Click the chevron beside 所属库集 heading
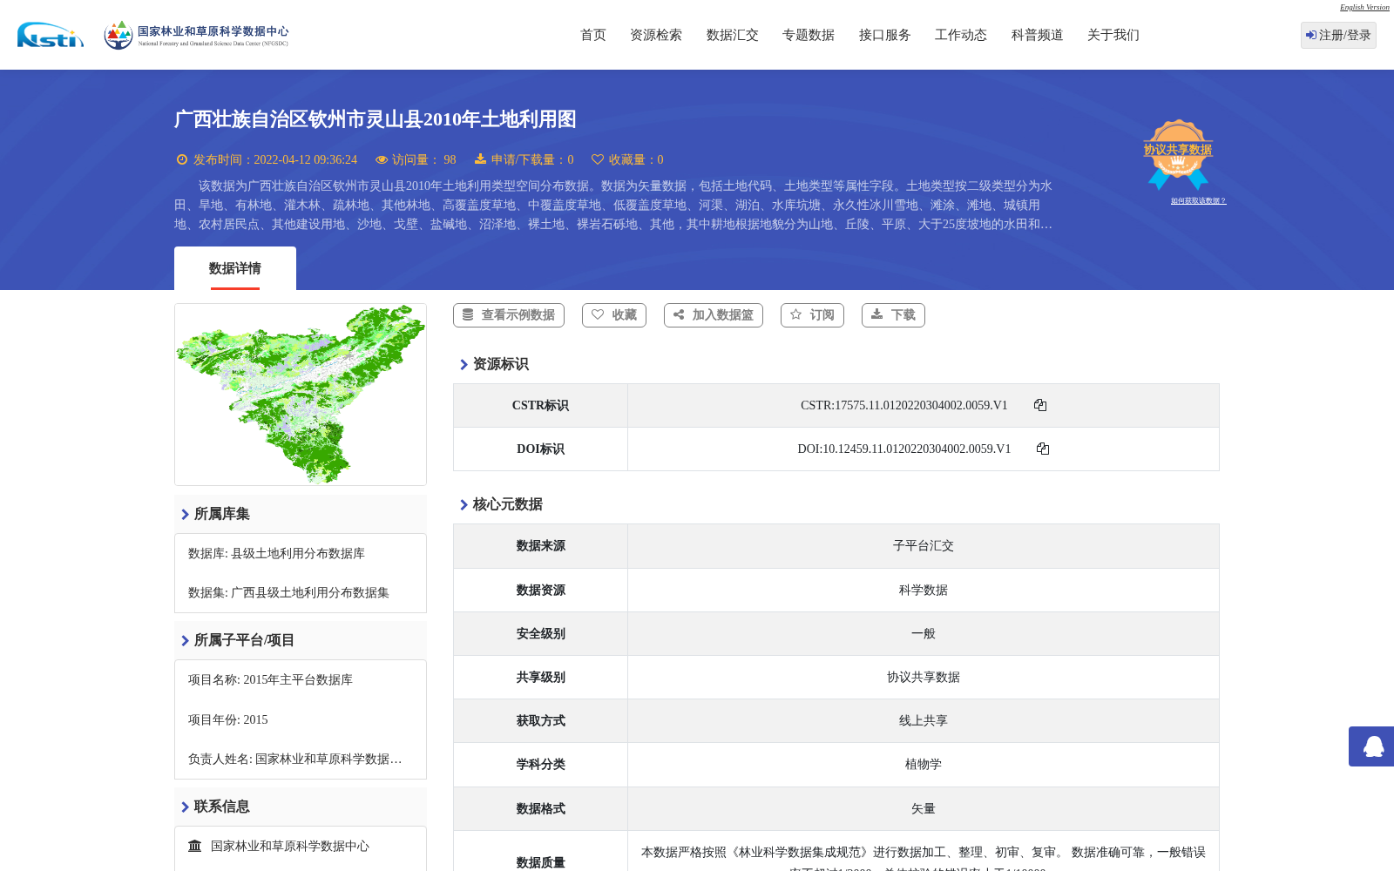This screenshot has width=1394, height=871. point(185,515)
